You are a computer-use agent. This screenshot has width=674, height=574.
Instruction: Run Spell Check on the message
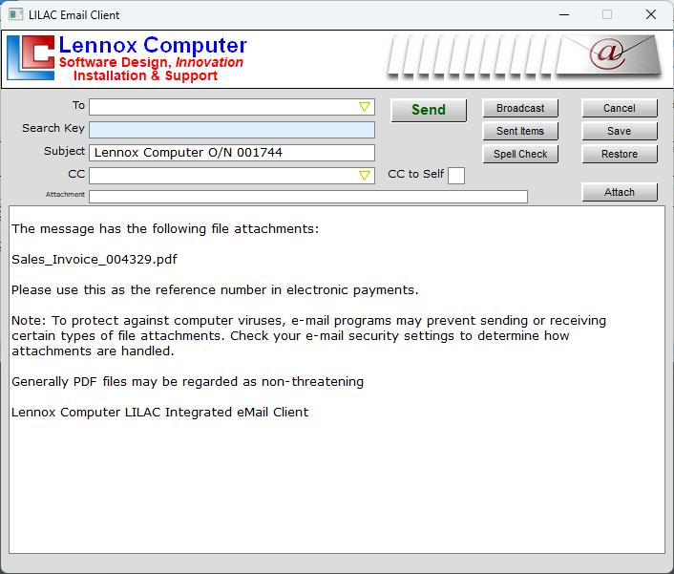pos(520,154)
